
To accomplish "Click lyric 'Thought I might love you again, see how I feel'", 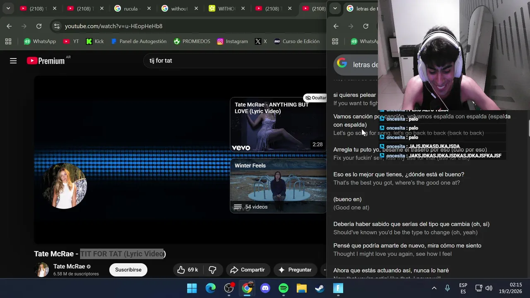I will tap(393, 254).
